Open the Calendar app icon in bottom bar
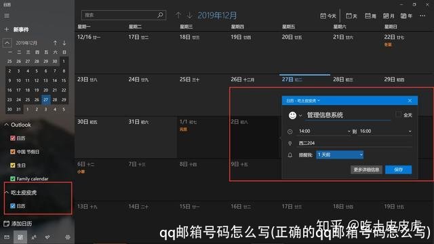This screenshot has height=244, width=434. pos(20,237)
